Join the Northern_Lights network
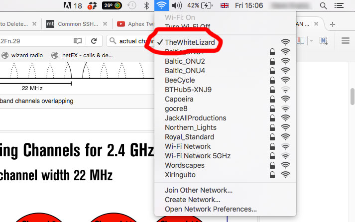The image size is (355, 222). point(225,127)
